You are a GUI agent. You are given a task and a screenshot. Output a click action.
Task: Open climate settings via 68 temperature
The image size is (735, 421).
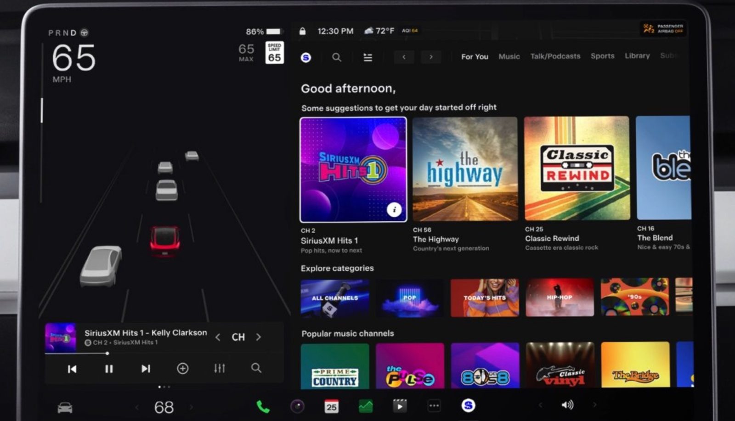(x=164, y=407)
